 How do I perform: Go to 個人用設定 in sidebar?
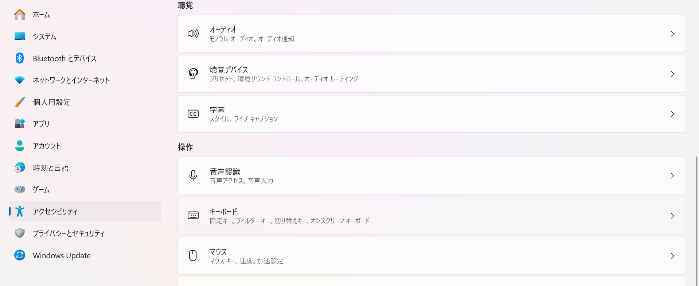click(52, 102)
